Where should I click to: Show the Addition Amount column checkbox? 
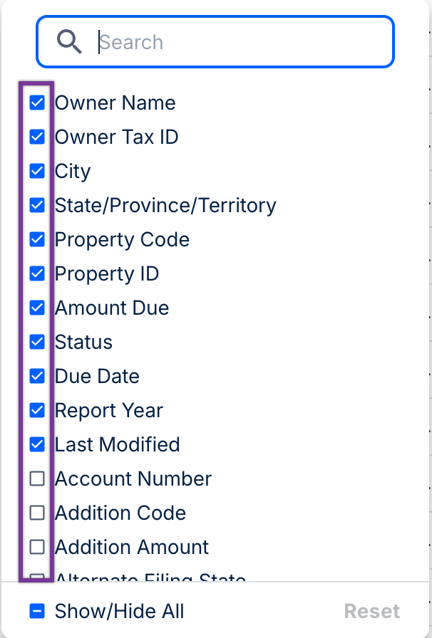(37, 547)
